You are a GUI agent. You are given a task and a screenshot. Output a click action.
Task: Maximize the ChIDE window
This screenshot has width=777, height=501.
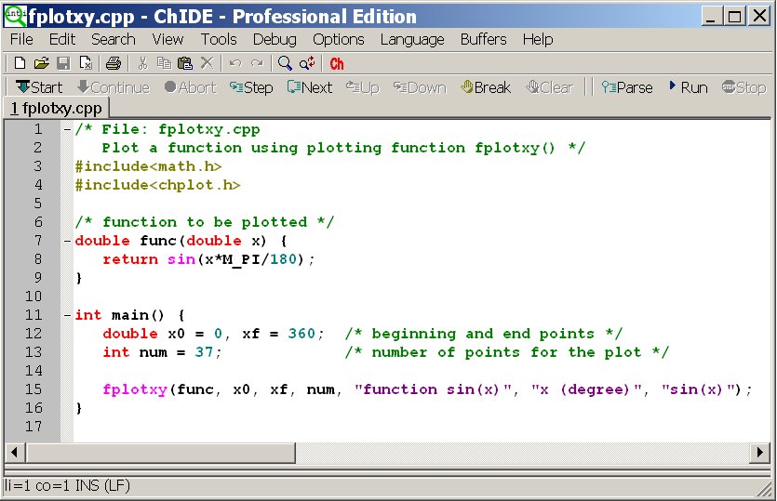coord(735,17)
